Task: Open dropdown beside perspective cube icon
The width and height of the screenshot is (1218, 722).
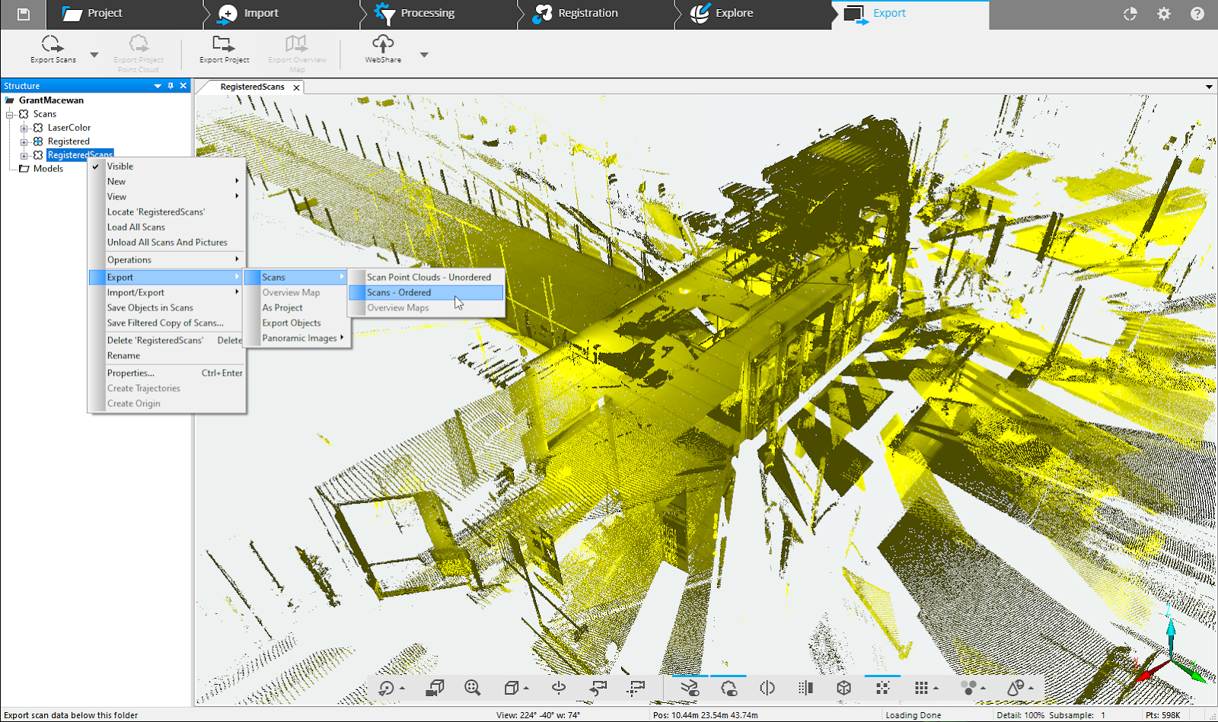Action: [x=526, y=689]
